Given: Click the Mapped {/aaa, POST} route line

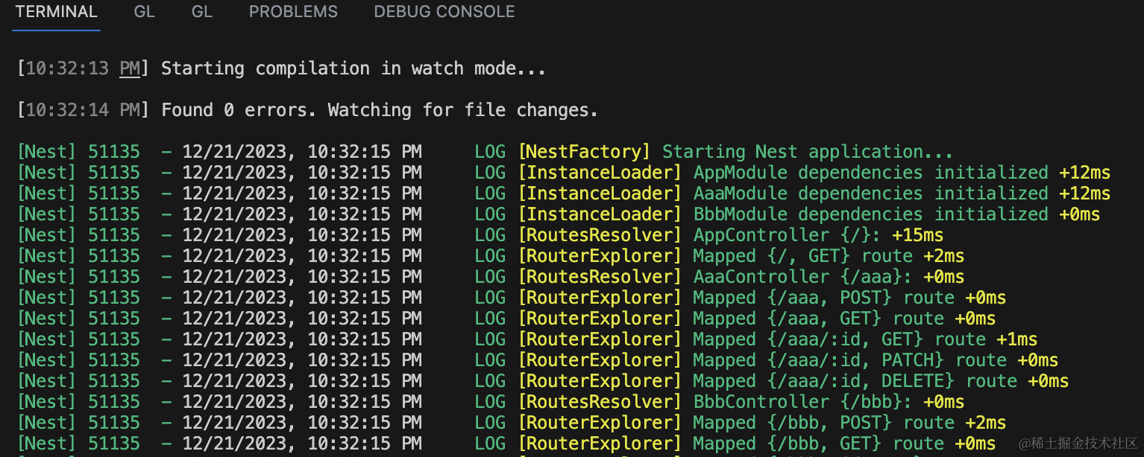Looking at the screenshot, I should pyautogui.click(x=823, y=298).
